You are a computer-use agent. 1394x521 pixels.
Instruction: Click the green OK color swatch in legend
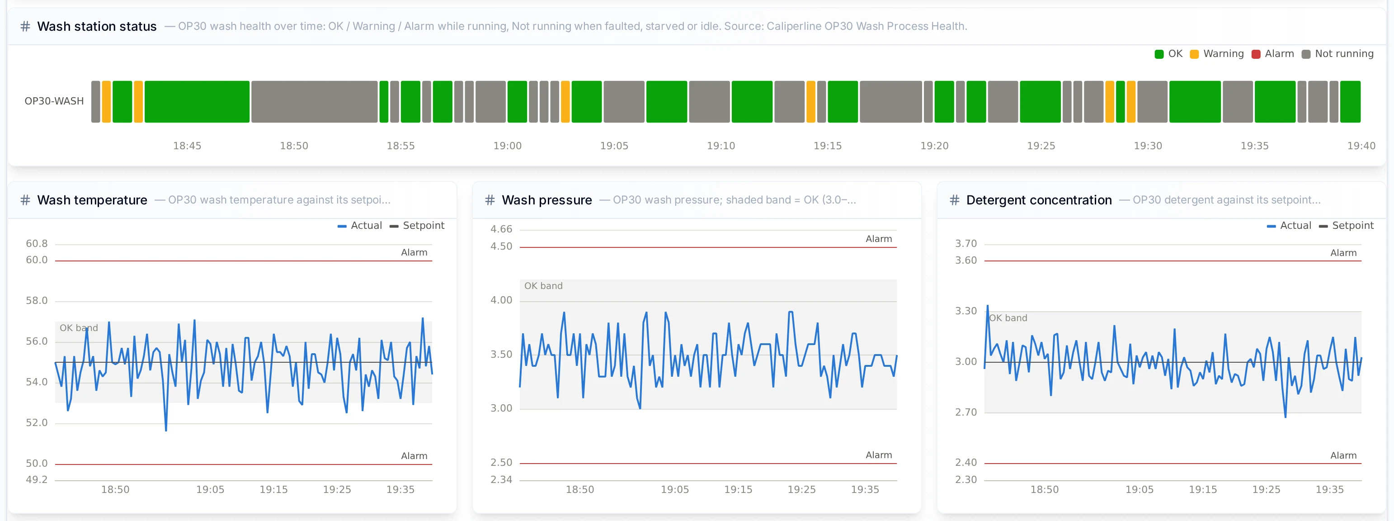[1159, 54]
